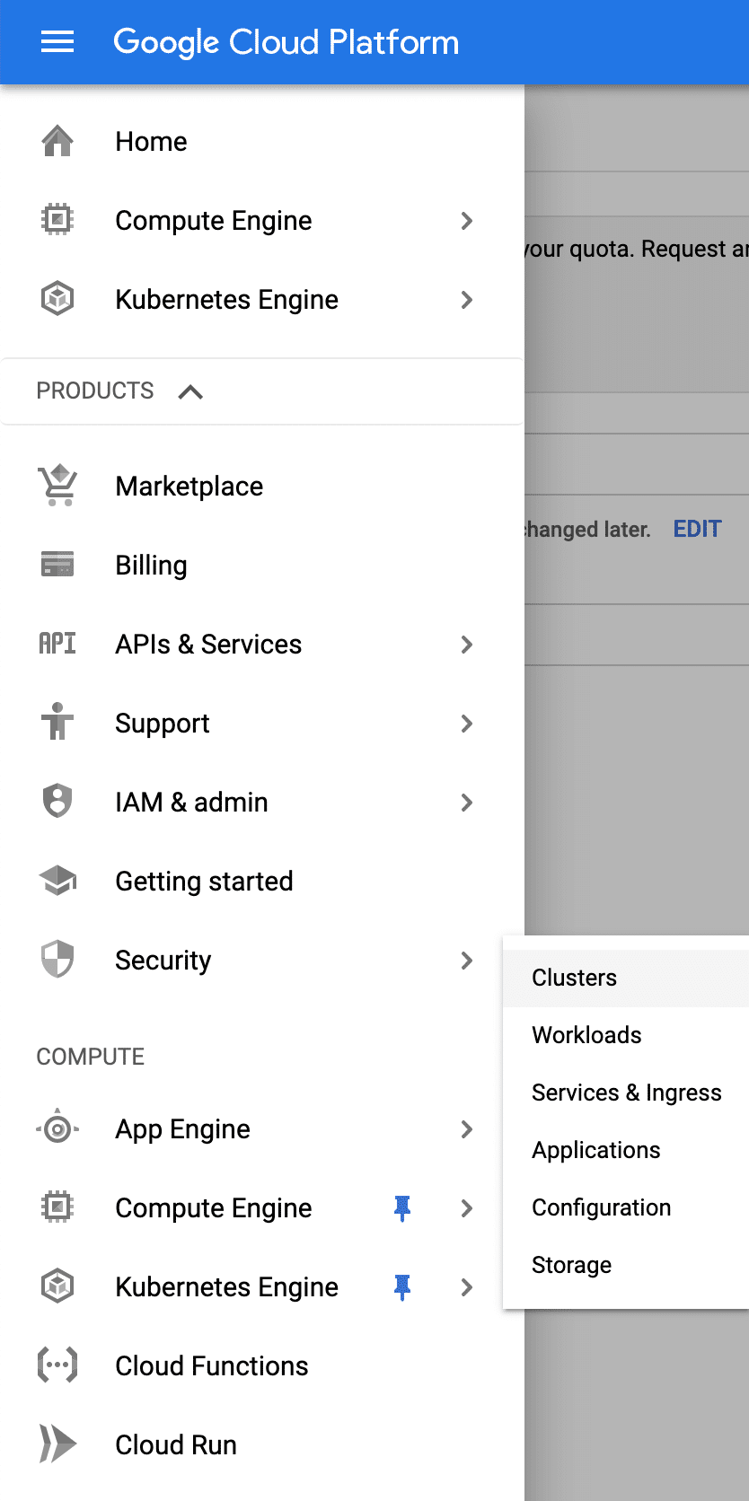This screenshot has width=749, height=1501.
Task: Click the Support person icon
Action: 57,722
